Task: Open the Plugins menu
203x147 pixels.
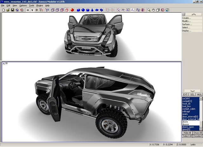Action: coord(39,6)
